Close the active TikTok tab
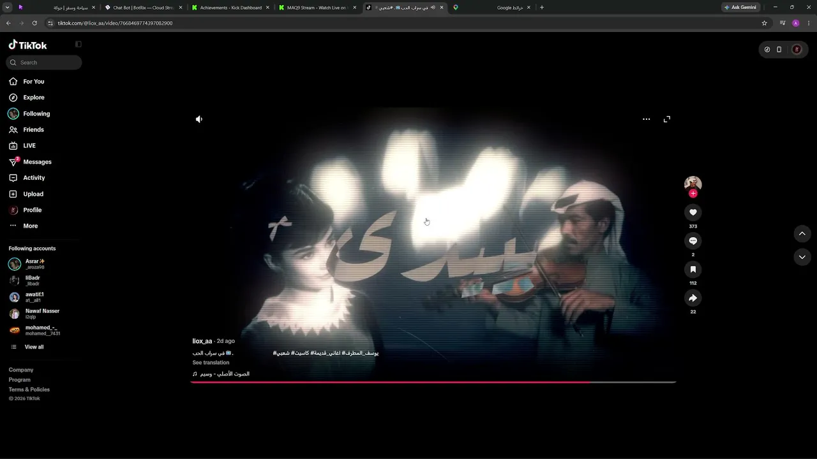The width and height of the screenshot is (817, 459). (442, 8)
